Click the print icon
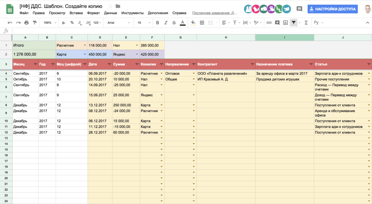 [x=26, y=23]
